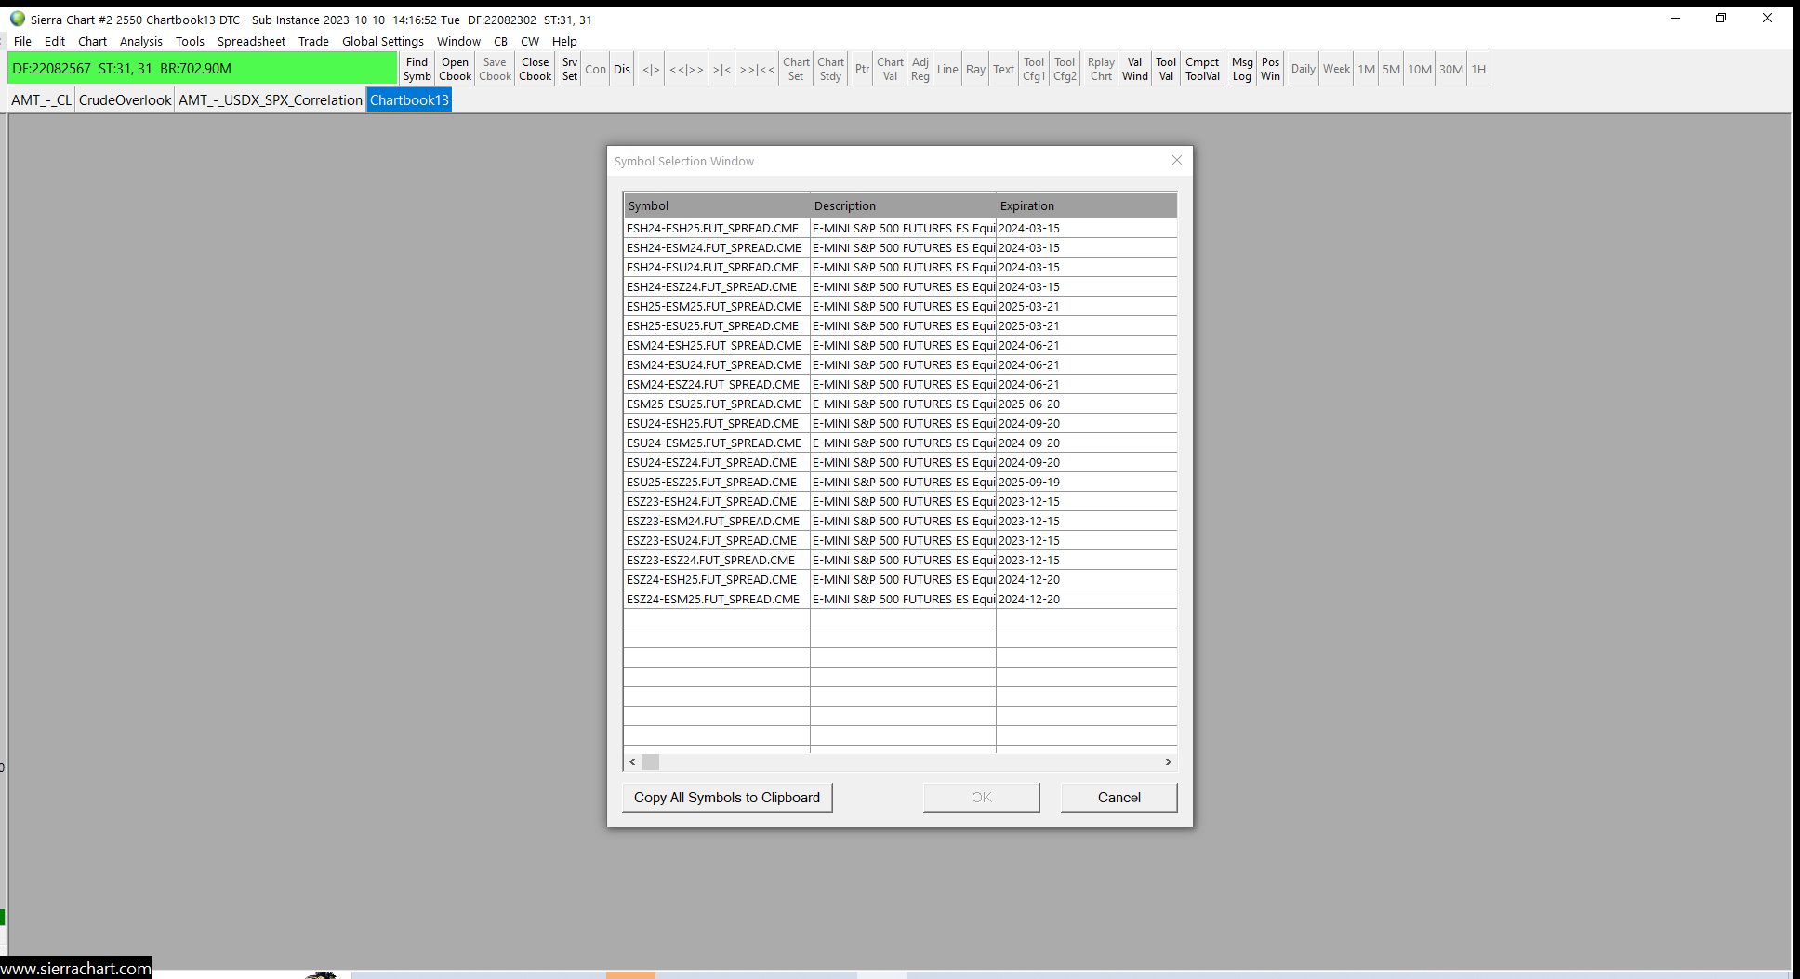Open the File menu
The image size is (1800, 979).
click(x=23, y=41)
